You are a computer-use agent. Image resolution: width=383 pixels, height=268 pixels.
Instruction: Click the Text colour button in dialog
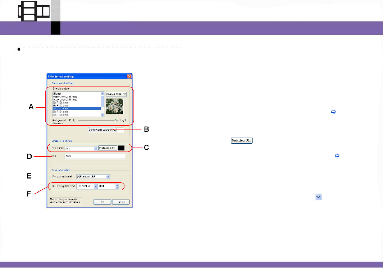108,148
